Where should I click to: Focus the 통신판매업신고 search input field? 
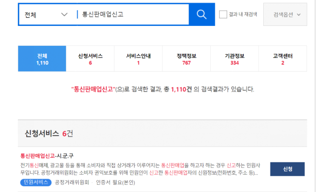point(133,14)
